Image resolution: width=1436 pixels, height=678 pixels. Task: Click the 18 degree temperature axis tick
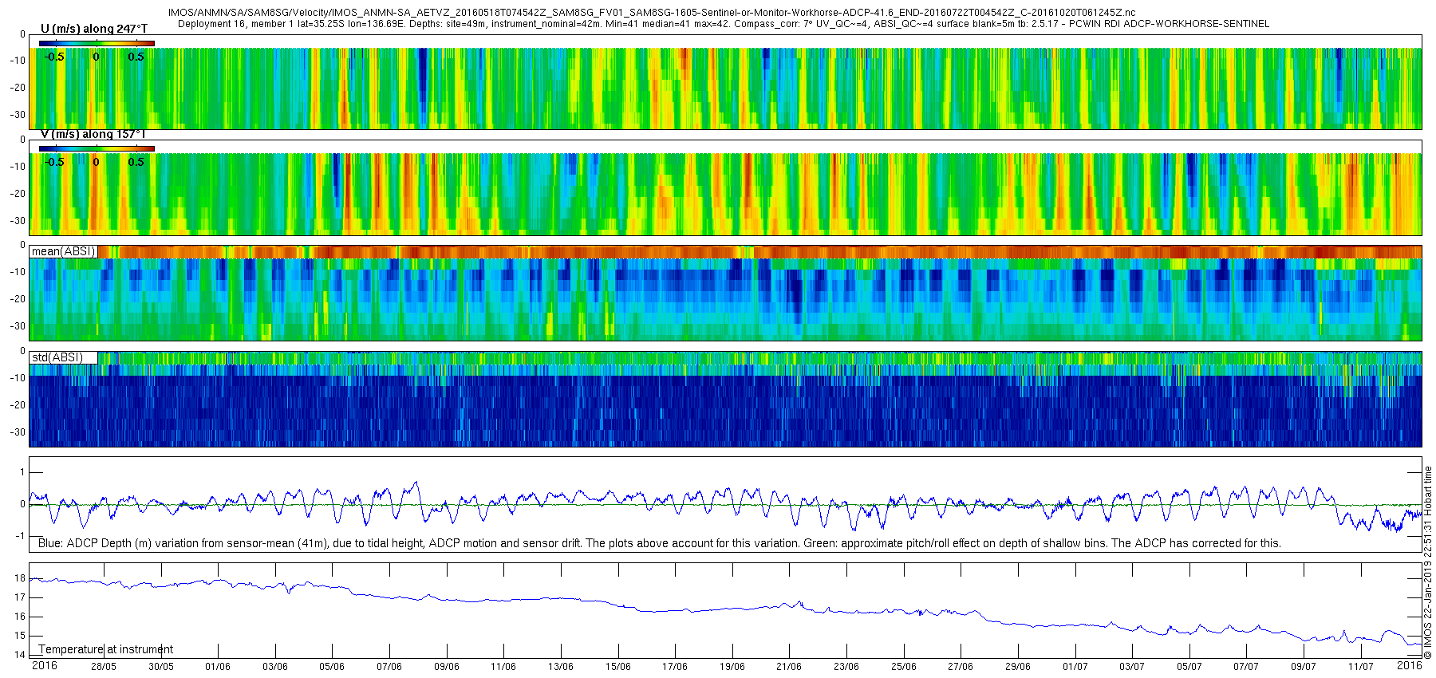click(x=20, y=578)
